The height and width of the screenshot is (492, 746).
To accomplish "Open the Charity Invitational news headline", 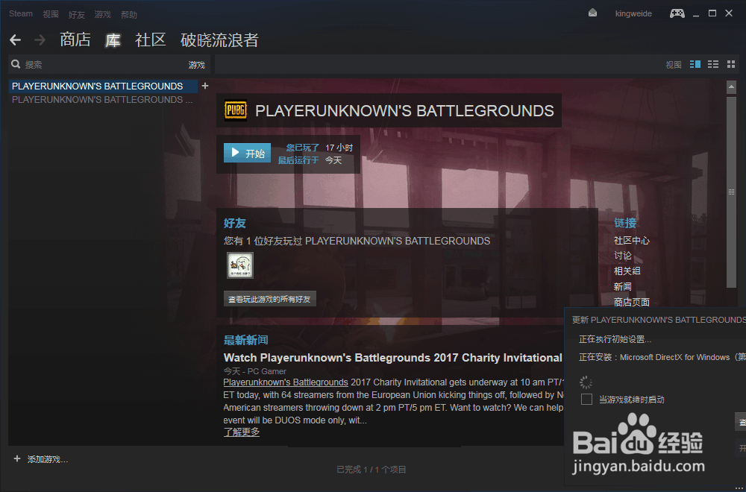I will (x=393, y=358).
